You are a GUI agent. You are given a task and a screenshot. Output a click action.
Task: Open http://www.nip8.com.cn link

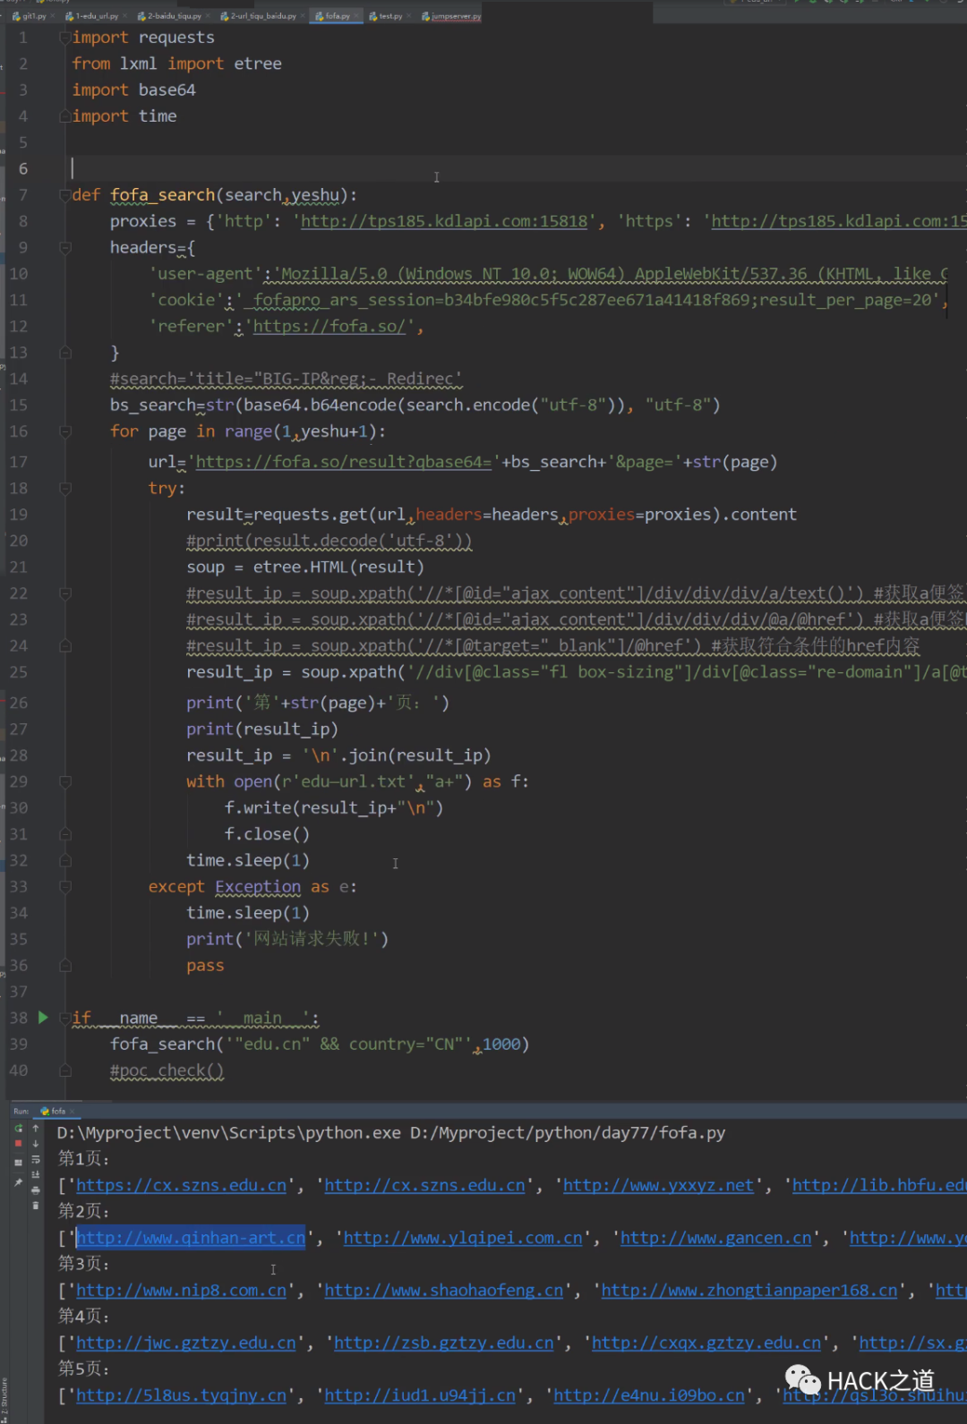click(181, 1291)
